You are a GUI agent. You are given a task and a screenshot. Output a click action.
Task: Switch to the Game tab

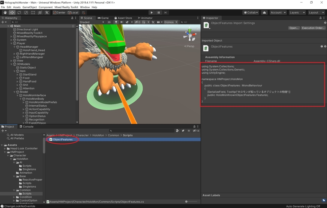[x=103, y=18]
